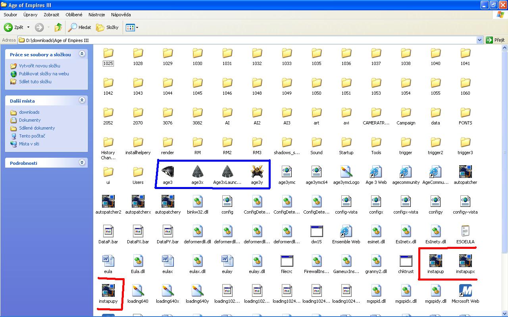This screenshot has height=317, width=508.
Task: Toggle the Složky folders pane button
Action: (x=108, y=27)
